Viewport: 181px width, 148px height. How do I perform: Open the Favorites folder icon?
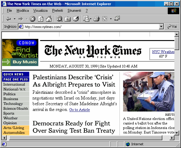pyautogui.click(x=68, y=19)
